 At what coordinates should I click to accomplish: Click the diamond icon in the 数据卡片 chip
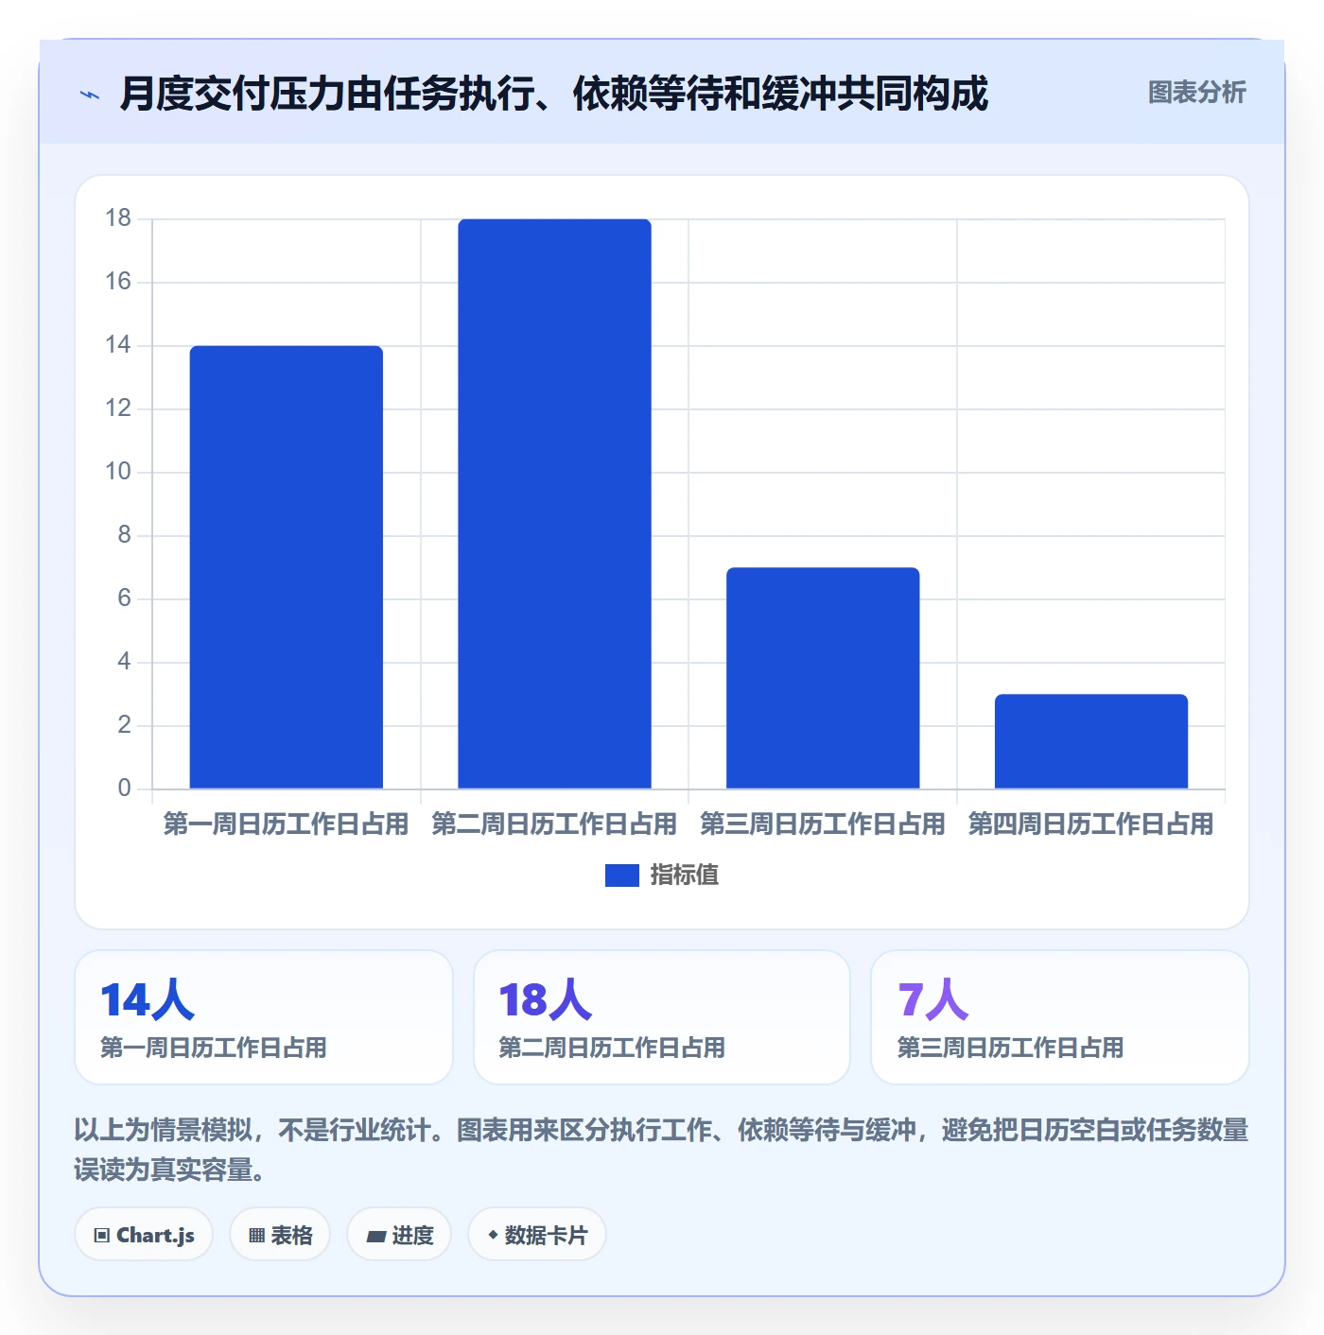(x=493, y=1235)
